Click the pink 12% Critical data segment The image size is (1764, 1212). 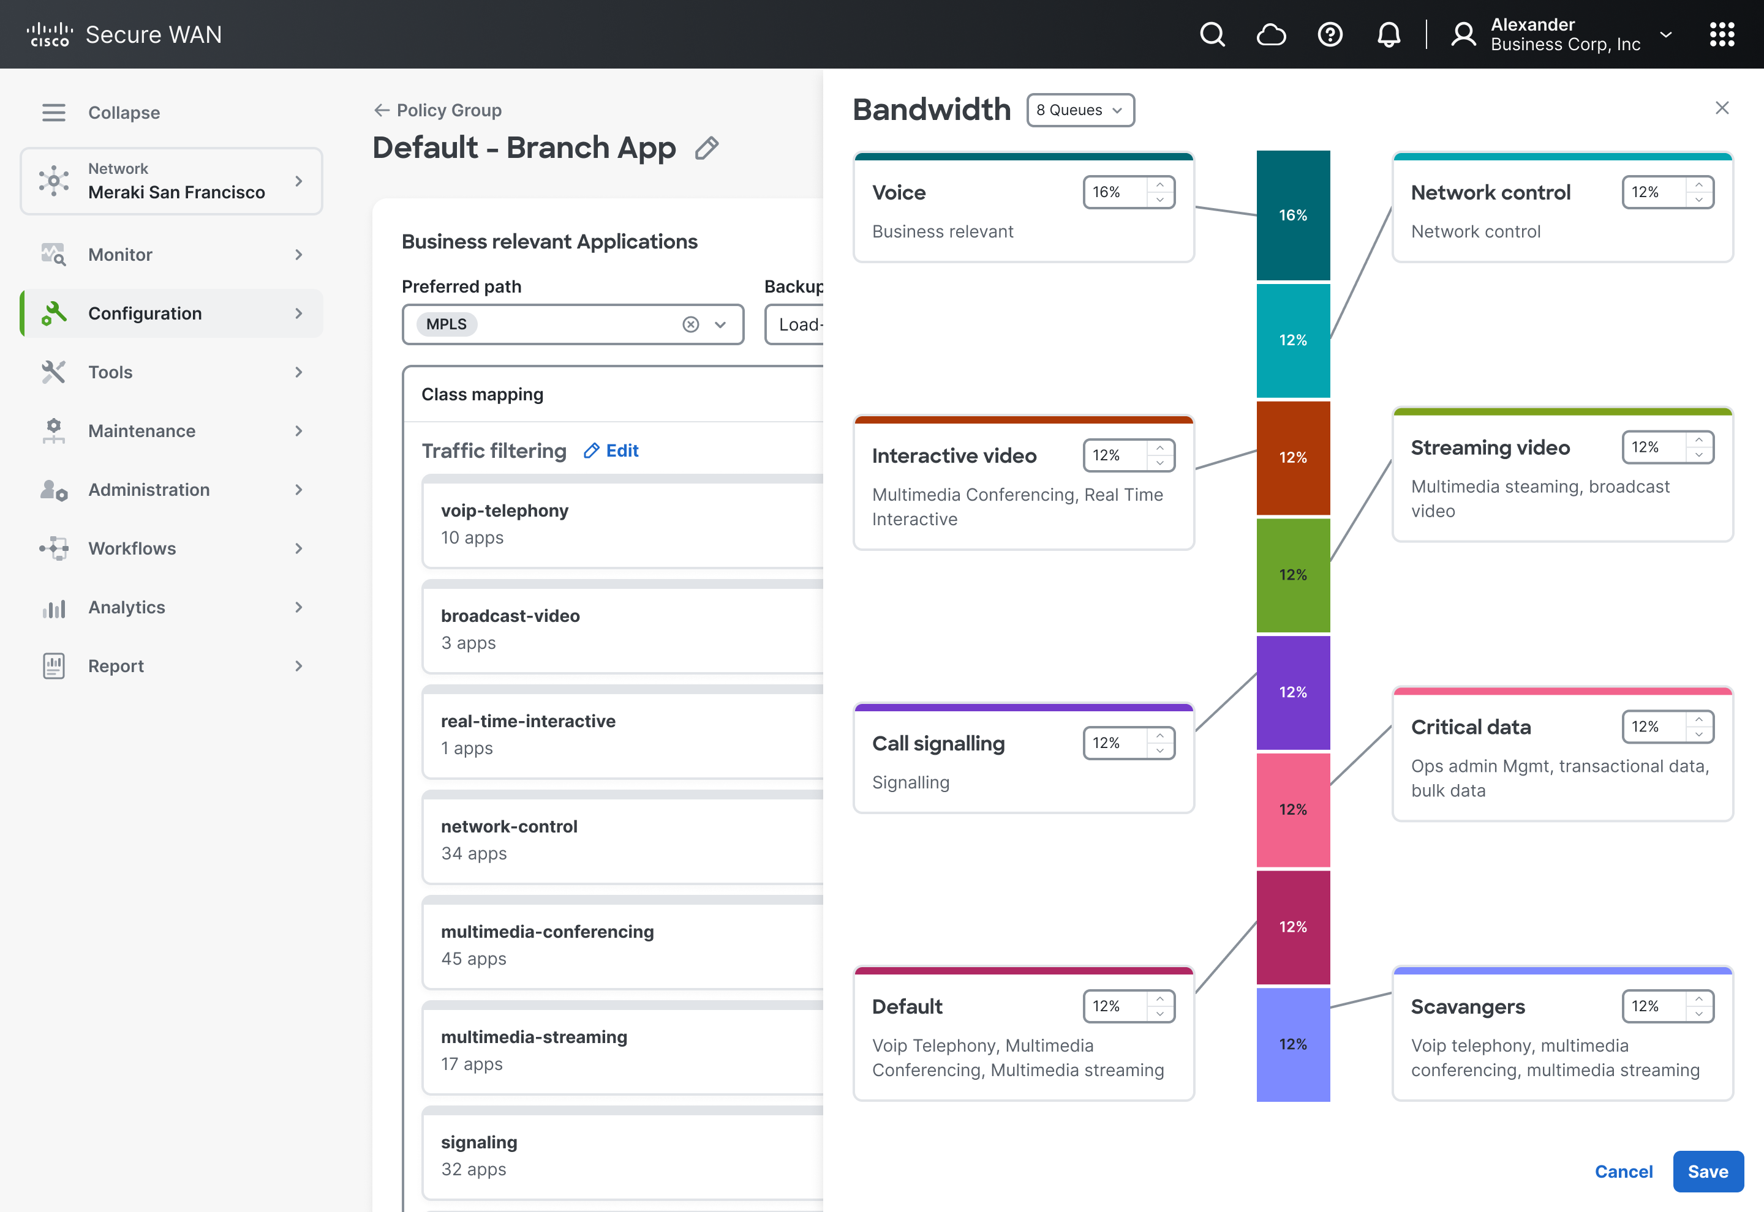(x=1293, y=809)
